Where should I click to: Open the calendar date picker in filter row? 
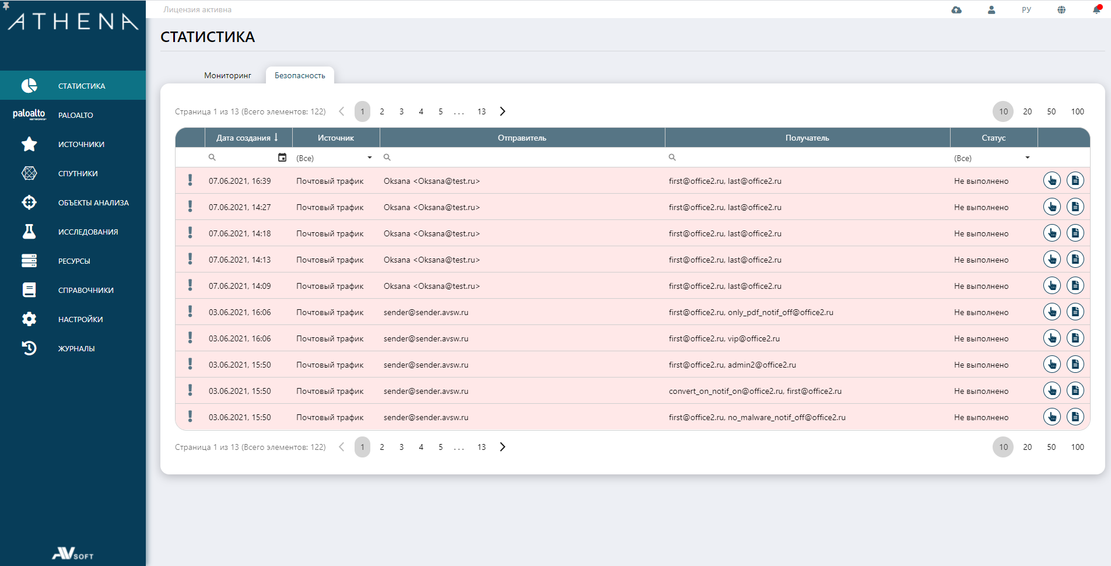pos(282,158)
